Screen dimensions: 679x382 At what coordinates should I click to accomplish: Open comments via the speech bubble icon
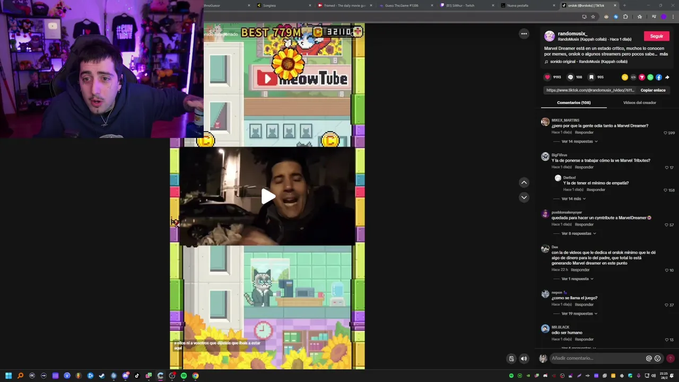click(570, 77)
